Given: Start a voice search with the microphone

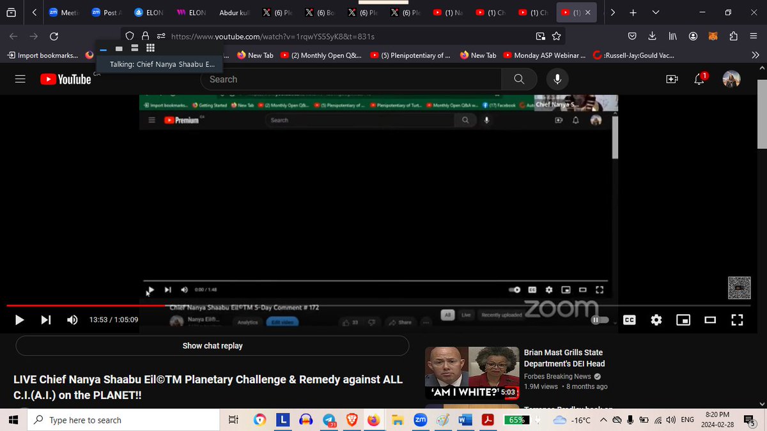Looking at the screenshot, I should click(x=557, y=79).
